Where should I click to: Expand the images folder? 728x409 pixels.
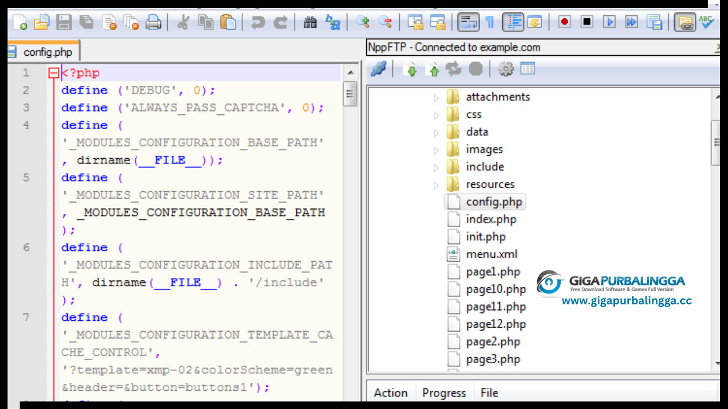click(436, 151)
